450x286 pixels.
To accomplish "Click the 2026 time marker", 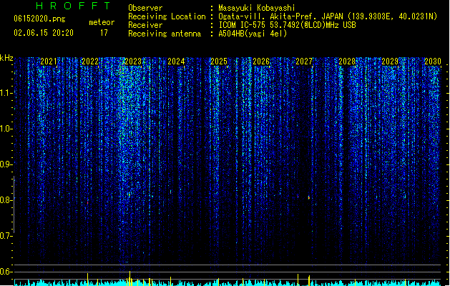I will click(x=261, y=61).
